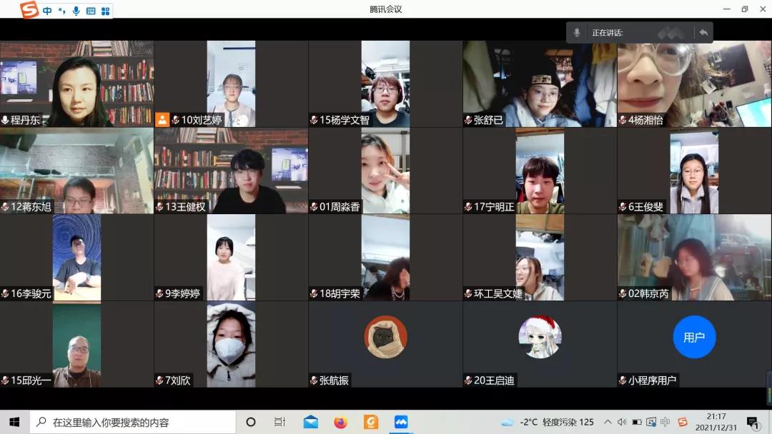Click microphone icon in the speaking indicator
This screenshot has width=772, height=434.
click(x=578, y=33)
